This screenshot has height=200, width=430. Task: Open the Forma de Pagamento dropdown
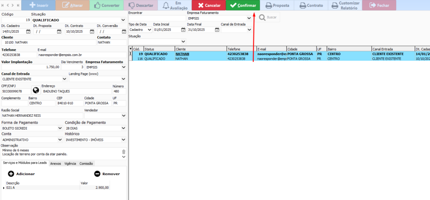tap(60, 128)
